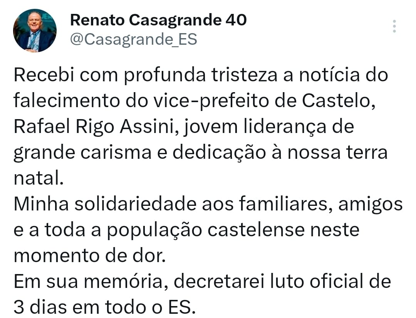Click the word 'vice-prefeito' in the tweet
The image size is (416, 318).
coord(210,101)
